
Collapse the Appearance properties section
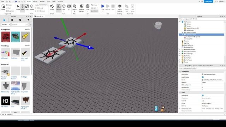click(180, 71)
